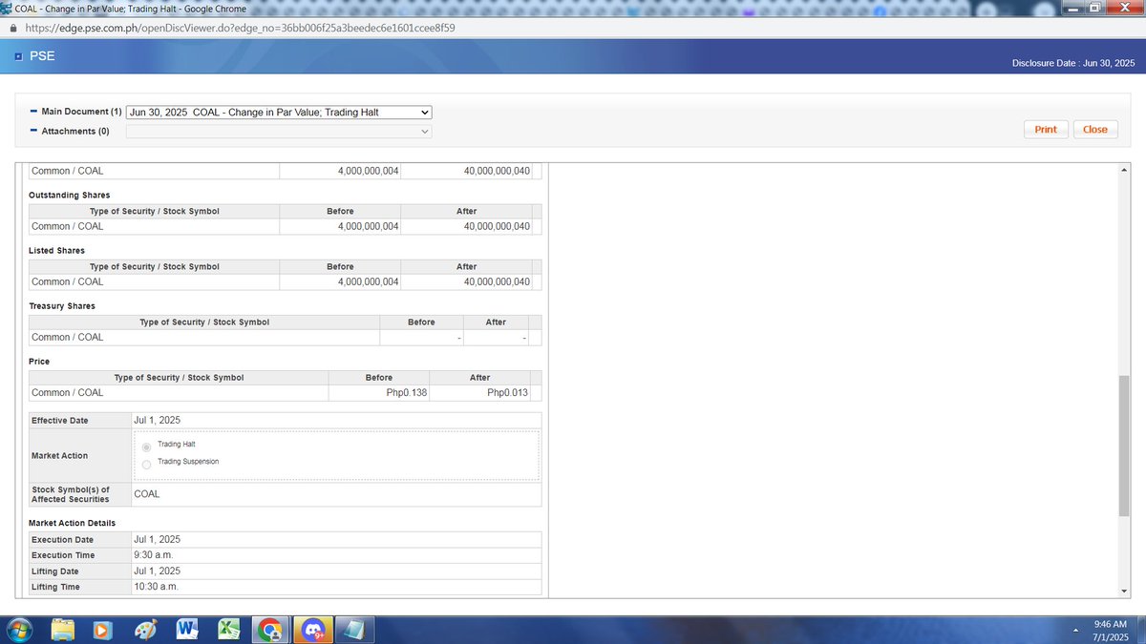This screenshot has height=644, width=1146.
Task: Click the document vertical scrollbar thumb
Action: click(1123, 446)
